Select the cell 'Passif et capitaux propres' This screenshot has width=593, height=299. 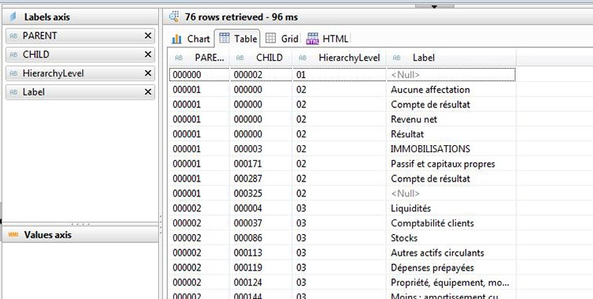point(451,164)
